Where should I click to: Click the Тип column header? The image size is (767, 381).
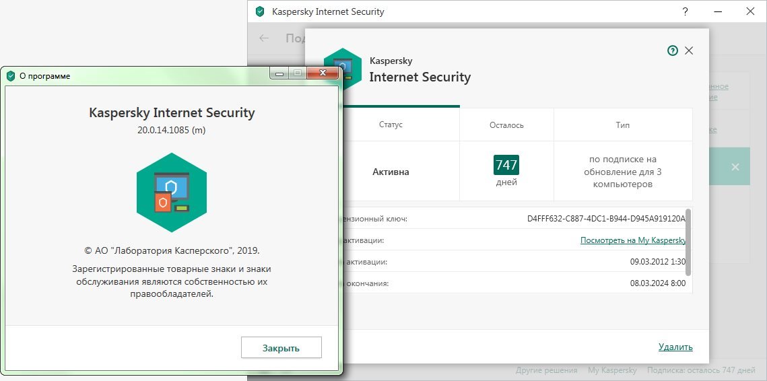click(x=623, y=125)
